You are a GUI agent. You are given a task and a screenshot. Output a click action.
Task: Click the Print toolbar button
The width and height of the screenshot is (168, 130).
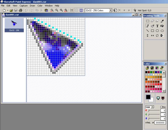pos(20,10)
